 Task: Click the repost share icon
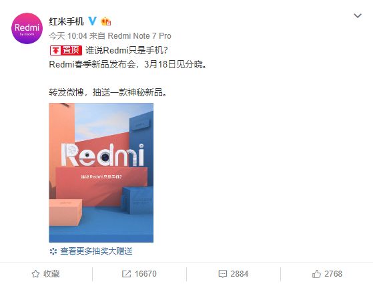click(x=126, y=274)
